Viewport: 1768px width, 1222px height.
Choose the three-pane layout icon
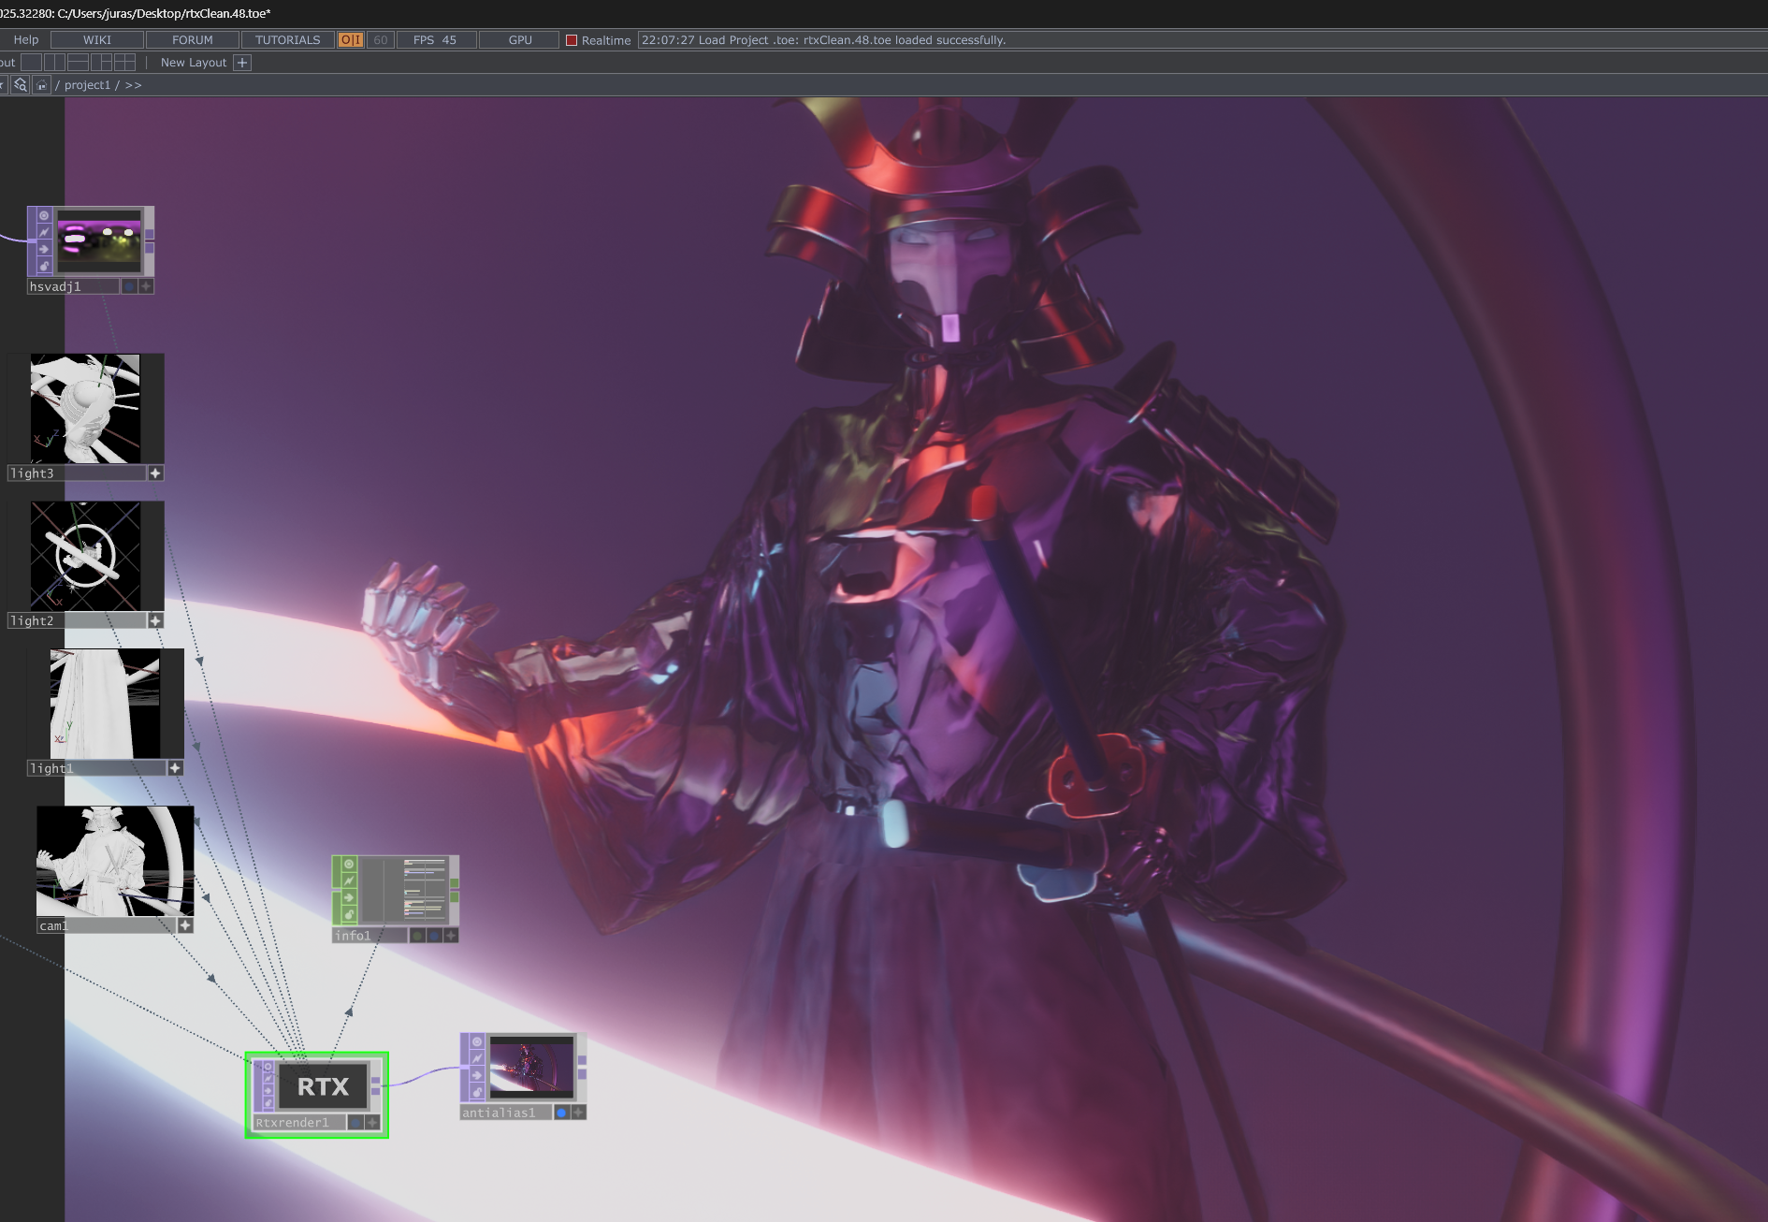coord(102,63)
